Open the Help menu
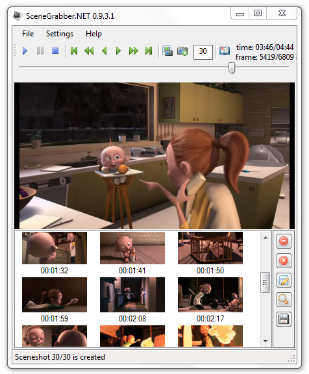 [93, 34]
